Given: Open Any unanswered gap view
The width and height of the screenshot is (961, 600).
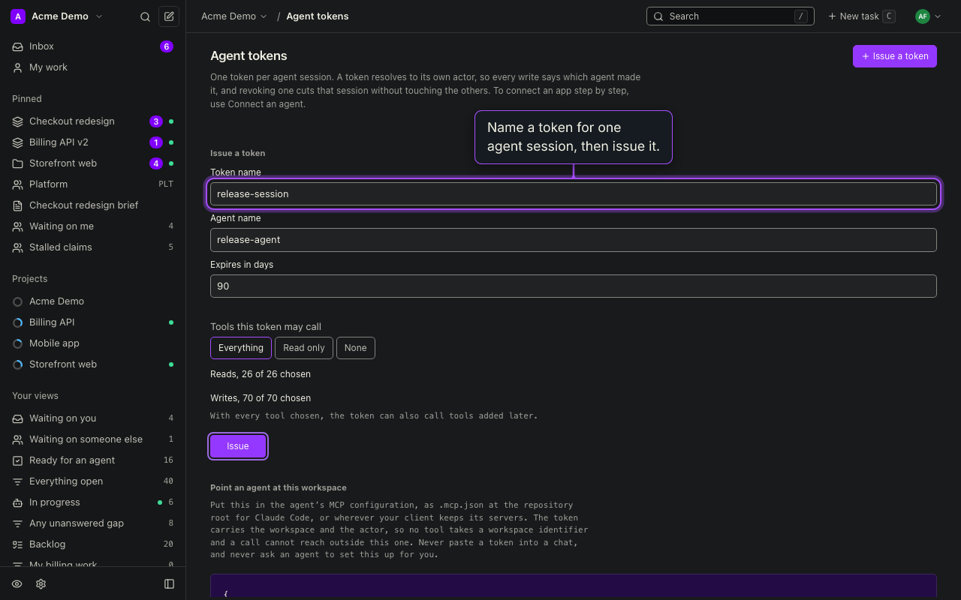Looking at the screenshot, I should (x=93, y=523).
